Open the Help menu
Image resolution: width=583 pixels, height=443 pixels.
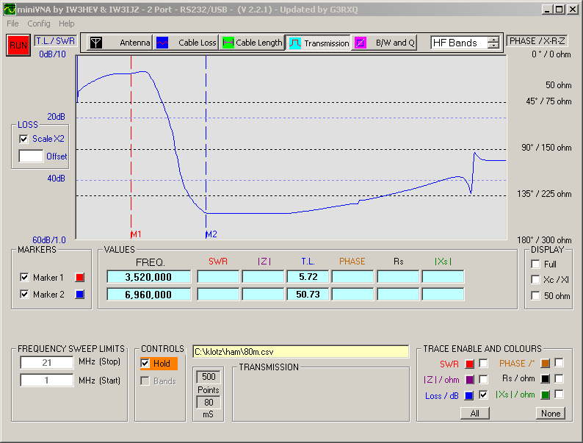pos(67,24)
